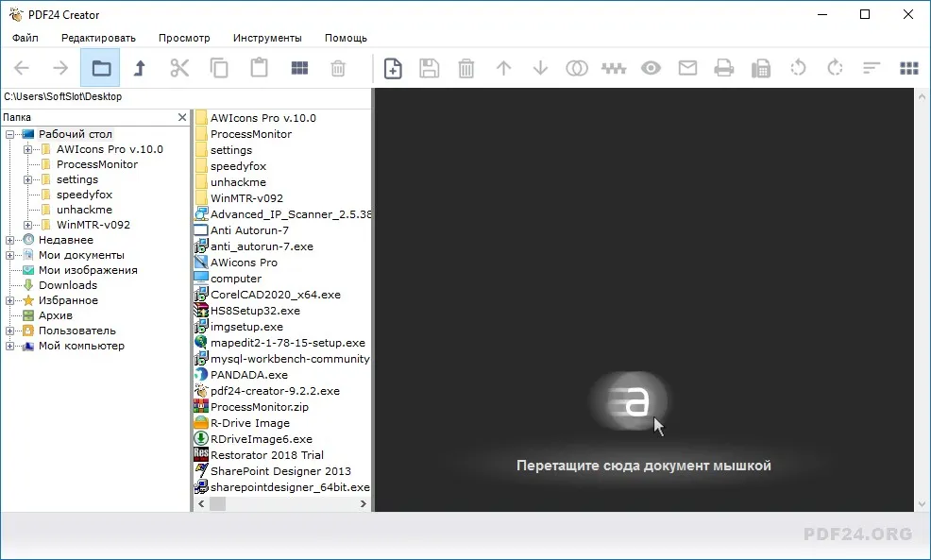
Task: Toggle the folder panel toolbar button
Action: click(100, 68)
